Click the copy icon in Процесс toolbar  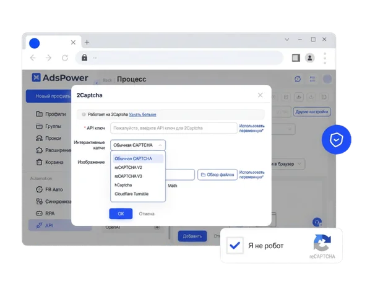[324, 97]
